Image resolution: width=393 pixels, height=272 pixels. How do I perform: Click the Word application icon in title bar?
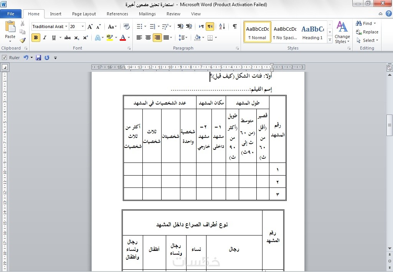point(3,4)
